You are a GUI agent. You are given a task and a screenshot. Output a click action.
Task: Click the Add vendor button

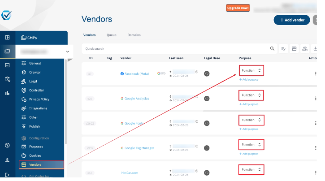click(x=292, y=20)
